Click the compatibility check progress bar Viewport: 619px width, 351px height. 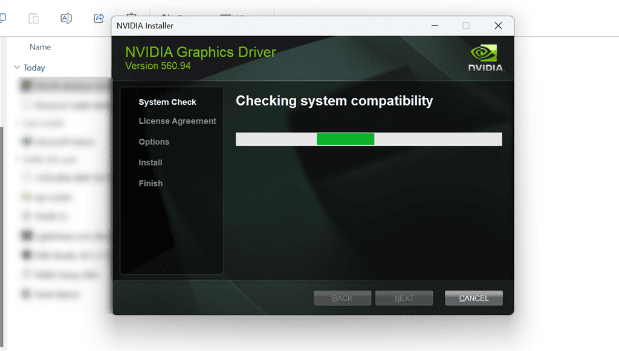369,139
